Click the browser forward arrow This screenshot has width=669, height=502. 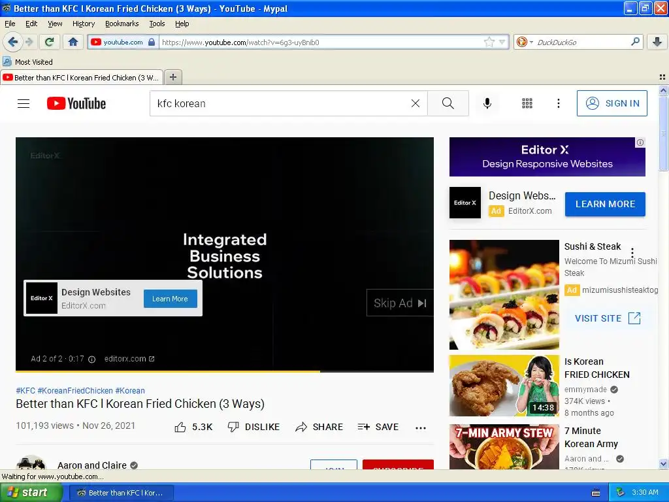pyautogui.click(x=29, y=42)
